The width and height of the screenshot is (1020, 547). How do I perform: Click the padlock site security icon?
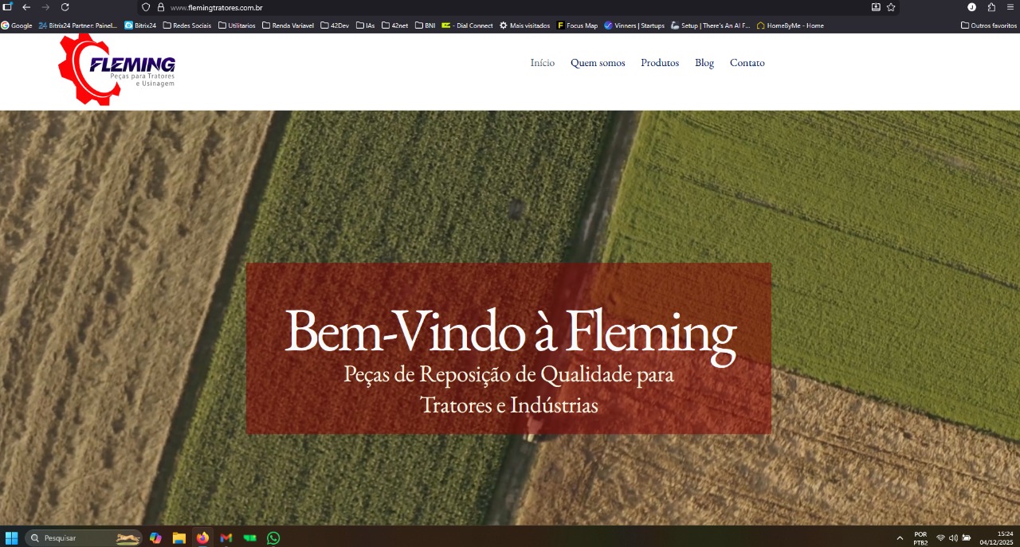[160, 7]
